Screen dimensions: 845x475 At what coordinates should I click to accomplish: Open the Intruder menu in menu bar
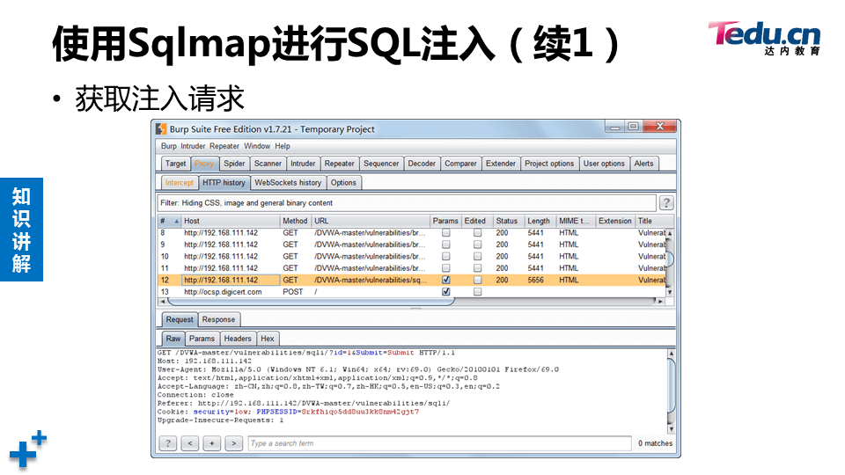[x=193, y=146]
